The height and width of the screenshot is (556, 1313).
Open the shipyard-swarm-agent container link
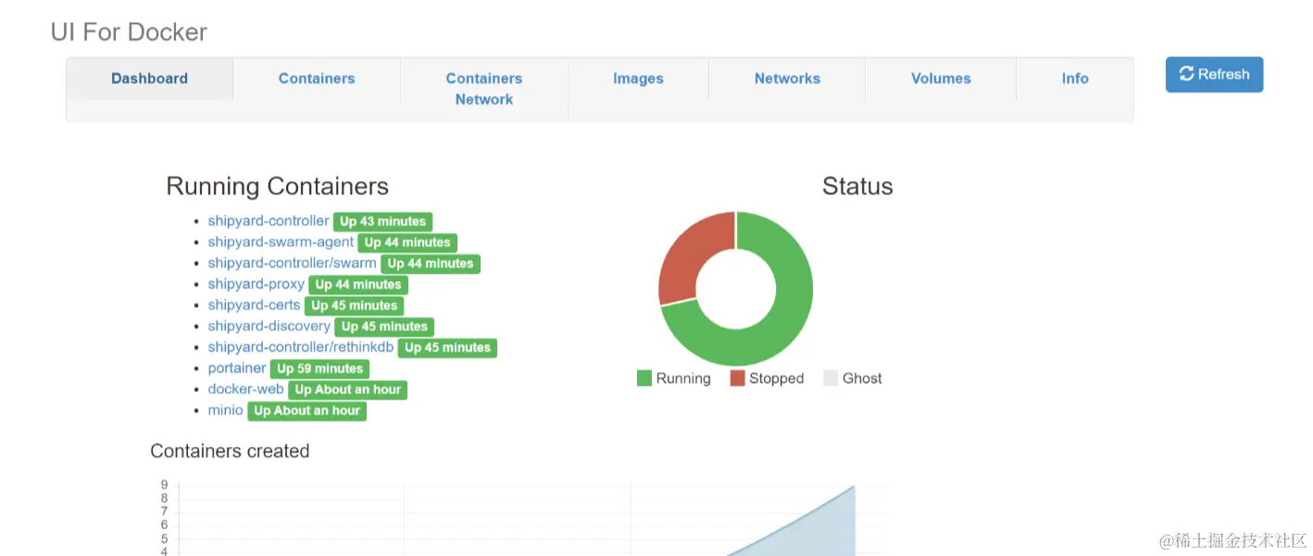click(281, 242)
